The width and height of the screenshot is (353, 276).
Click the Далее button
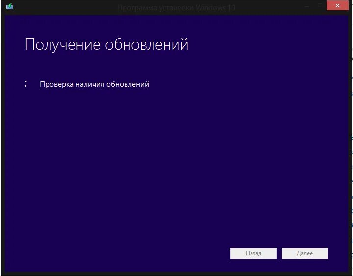coord(305,253)
